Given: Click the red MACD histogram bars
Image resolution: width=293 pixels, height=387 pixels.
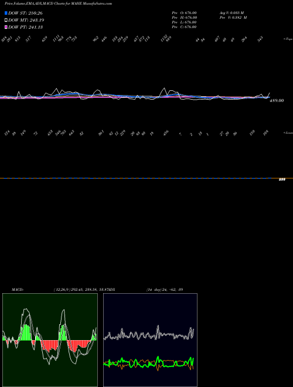Looking at the screenshot, I should click(x=50, y=345).
